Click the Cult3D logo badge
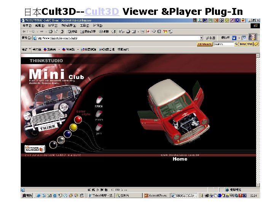The width and height of the screenshot is (274, 206). (35, 149)
